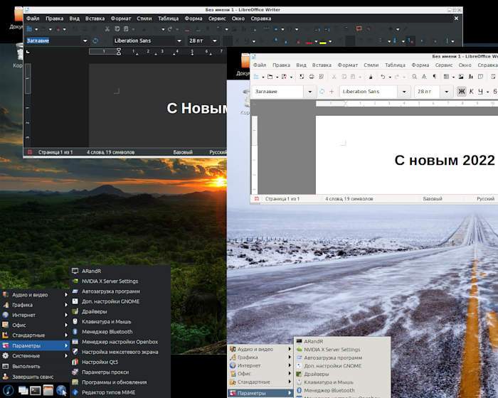This screenshot has width=498, height=398.
Task: Click Print Preview icon in light Writer toolbar
Action: [x=322, y=77]
